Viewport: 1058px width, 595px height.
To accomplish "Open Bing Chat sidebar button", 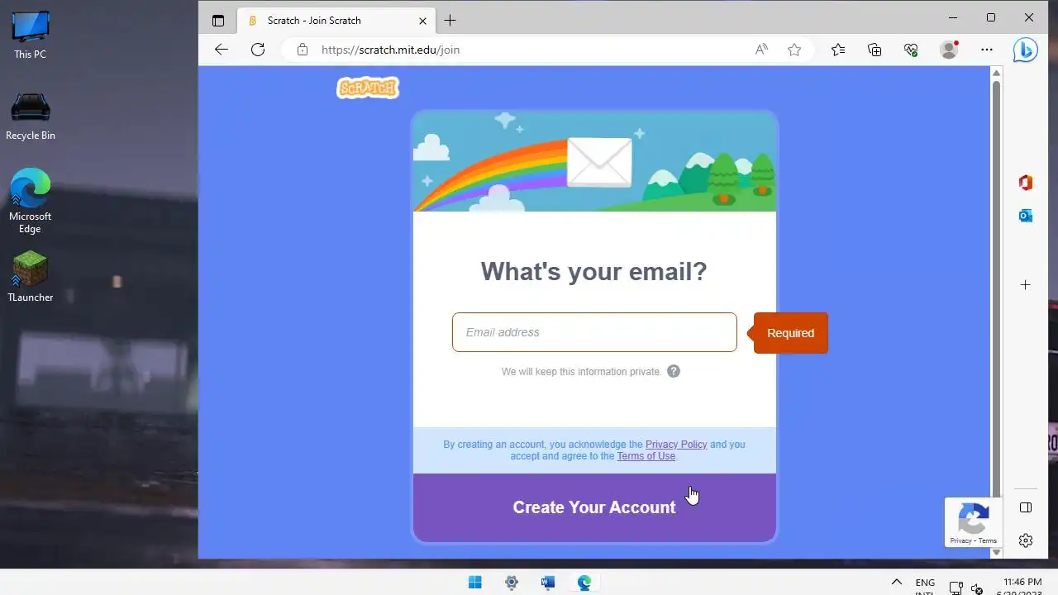I will 1026,50.
